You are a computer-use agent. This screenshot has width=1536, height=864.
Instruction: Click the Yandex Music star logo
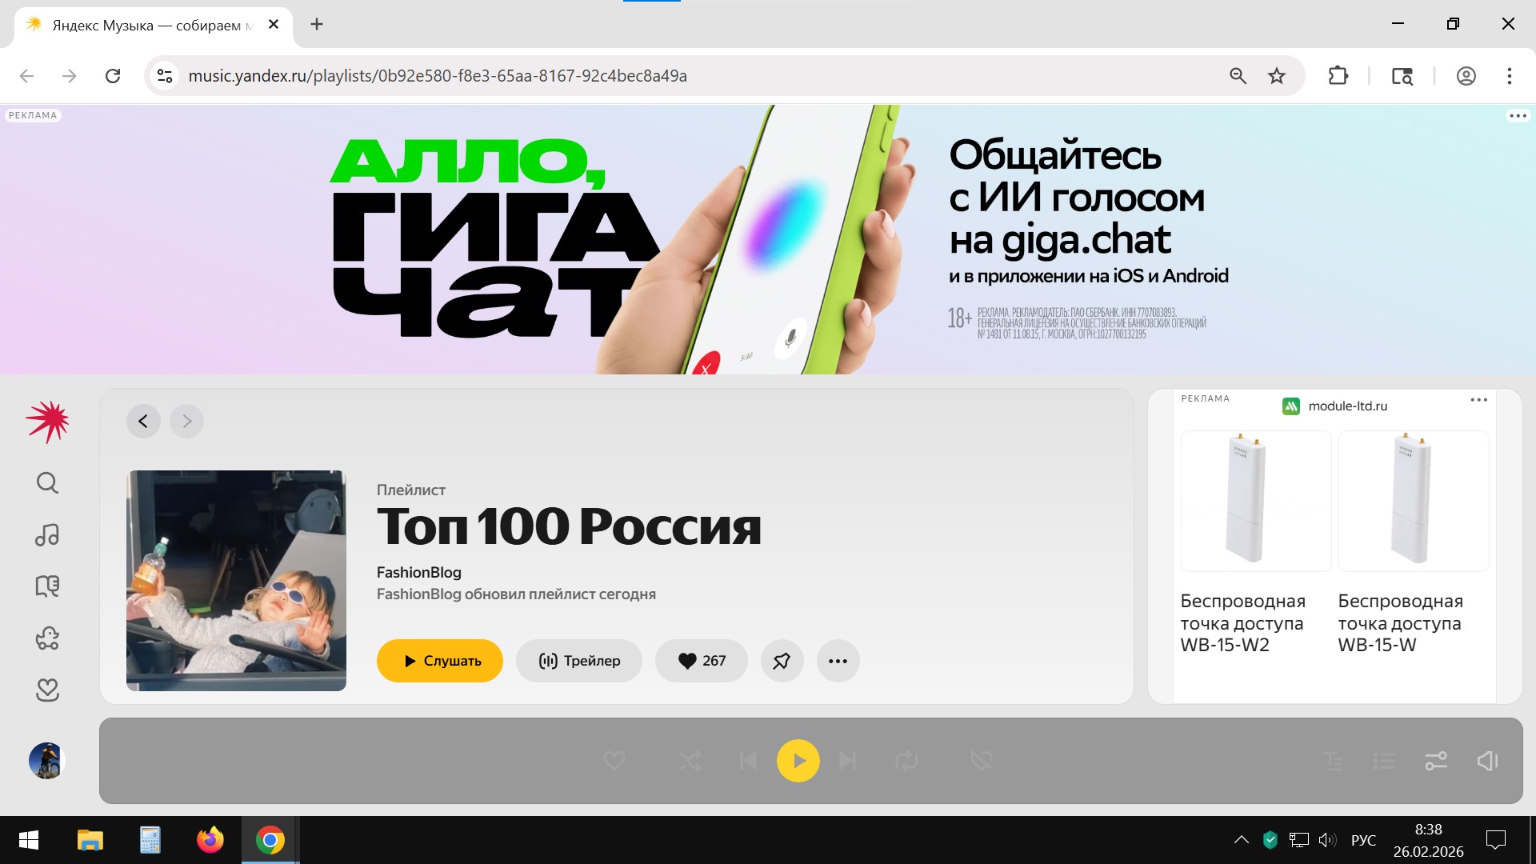(x=47, y=421)
